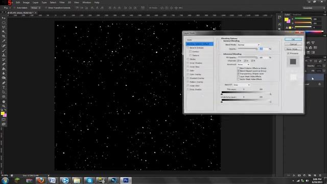Select the Horizontal Type tool
This screenshot has width=327, height=184.
pos(4,87)
